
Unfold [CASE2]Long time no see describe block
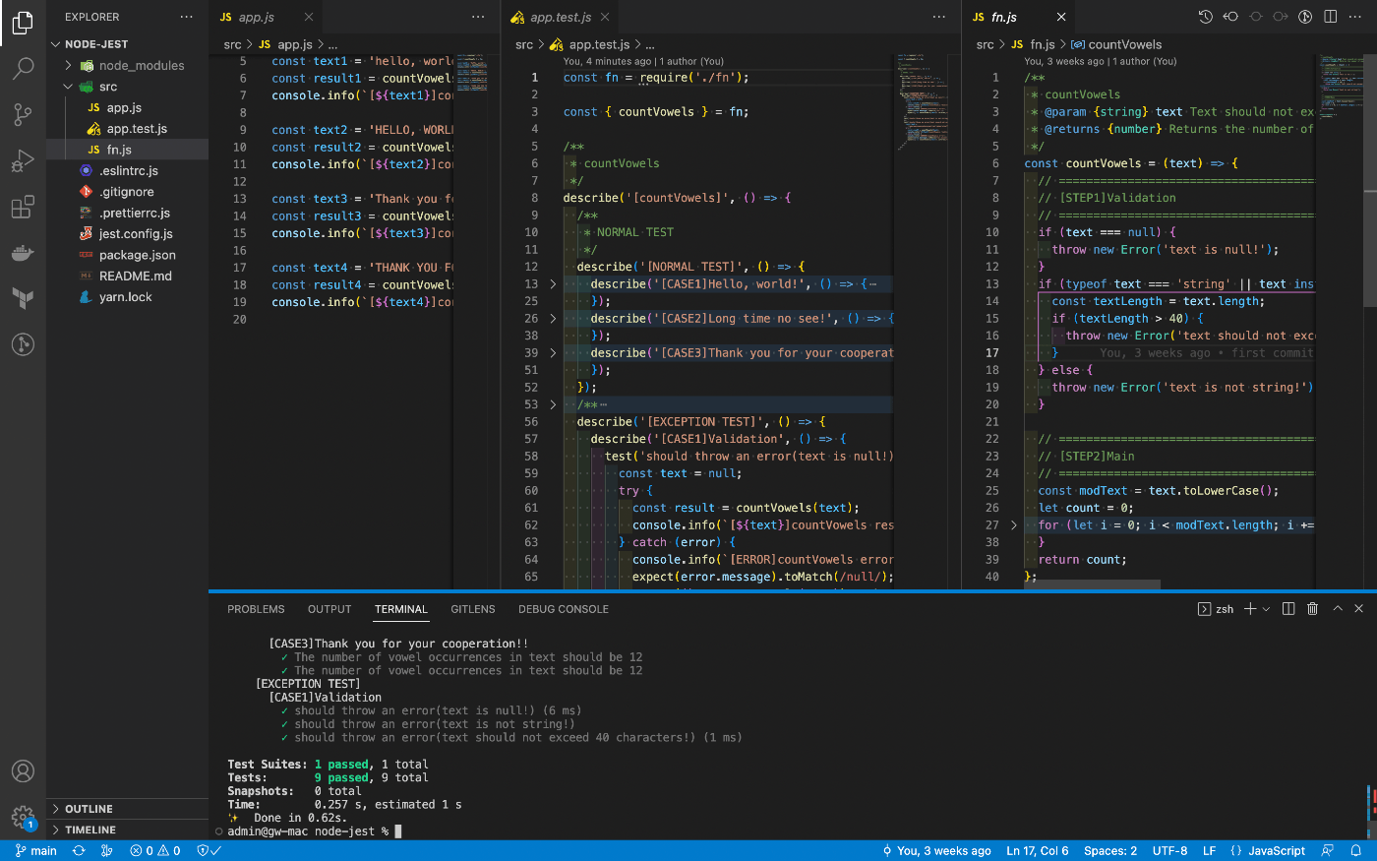coord(553,319)
